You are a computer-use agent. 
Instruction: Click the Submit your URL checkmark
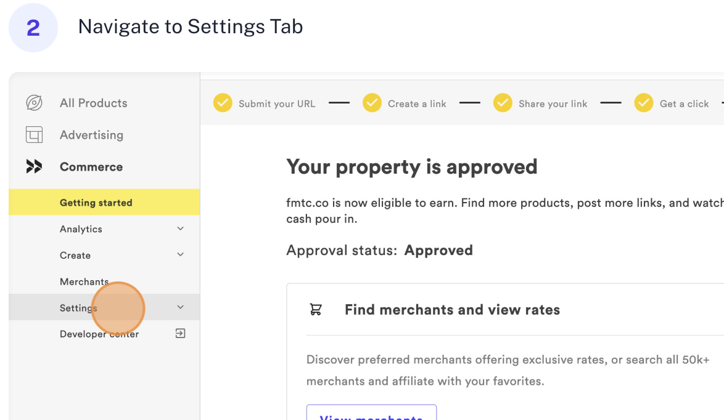click(223, 103)
